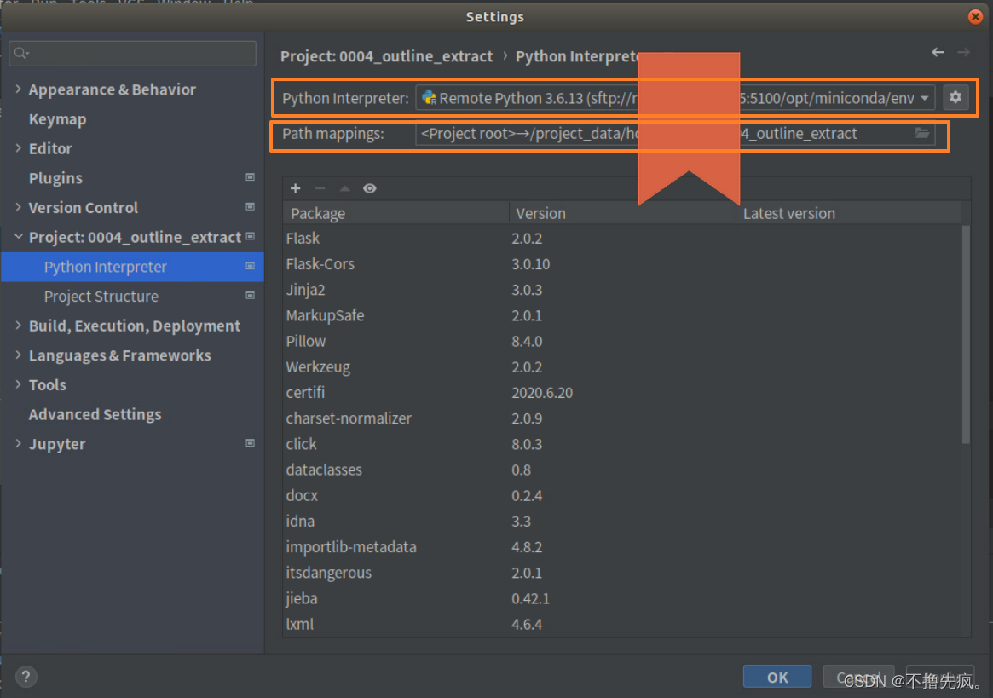Collapse Project: 0004_outline_extract section
The height and width of the screenshot is (698, 993).
19,237
